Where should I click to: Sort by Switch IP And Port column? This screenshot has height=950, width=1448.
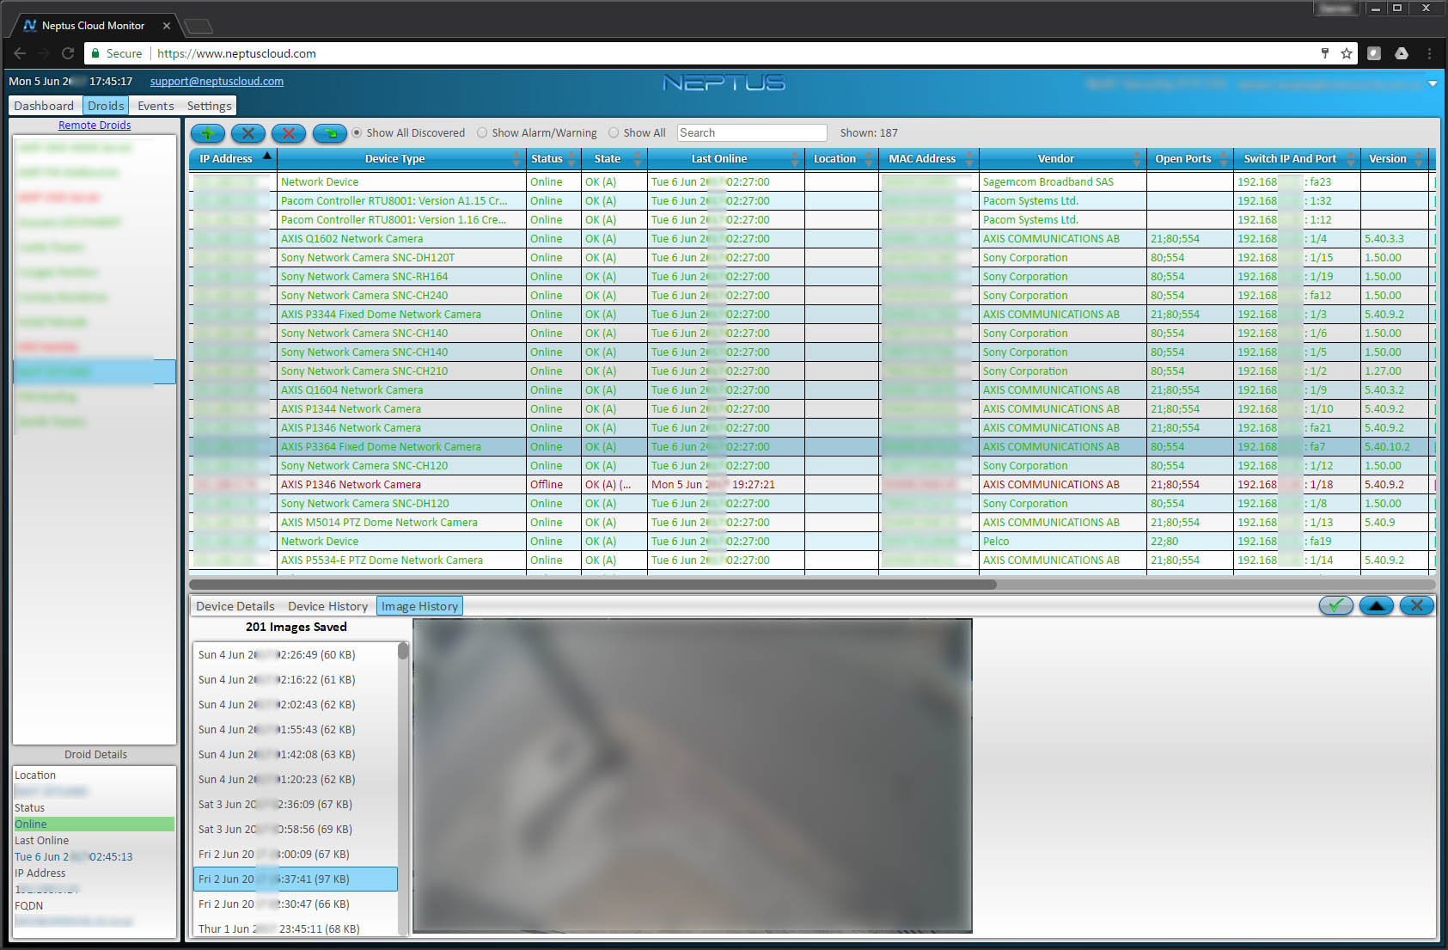[x=1296, y=158]
